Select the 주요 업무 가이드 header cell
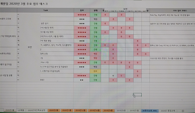This screenshot has width=195, height=113. pos(180,11)
